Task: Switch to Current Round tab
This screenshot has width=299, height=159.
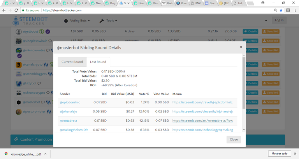Action: pos(72,62)
